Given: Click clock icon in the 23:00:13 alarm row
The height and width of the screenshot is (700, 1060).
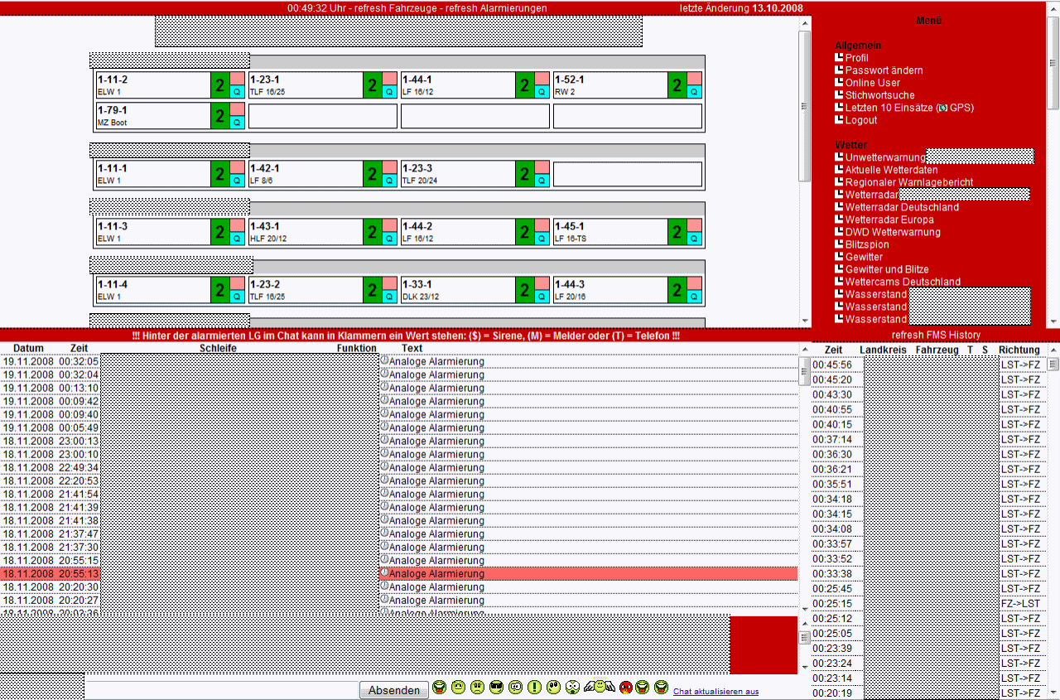Looking at the screenshot, I should tap(384, 440).
